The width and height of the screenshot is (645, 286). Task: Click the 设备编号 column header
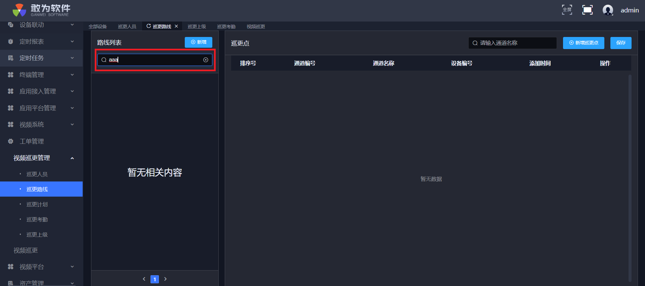pos(462,63)
